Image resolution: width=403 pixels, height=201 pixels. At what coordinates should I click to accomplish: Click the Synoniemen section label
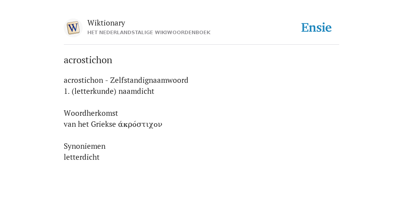[x=85, y=146]
